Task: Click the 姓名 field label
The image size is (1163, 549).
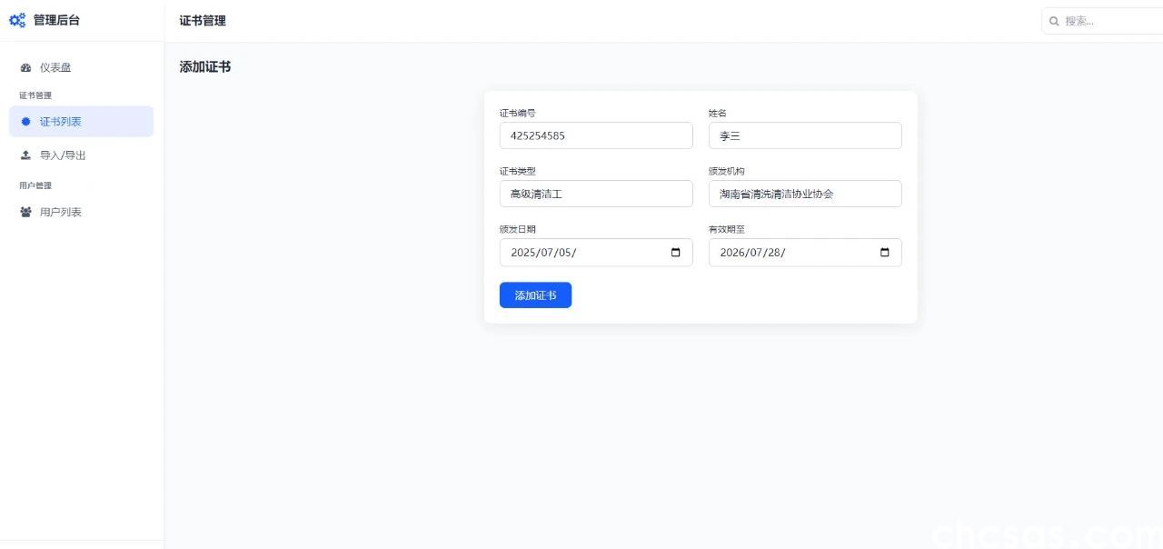Action: [x=718, y=114]
